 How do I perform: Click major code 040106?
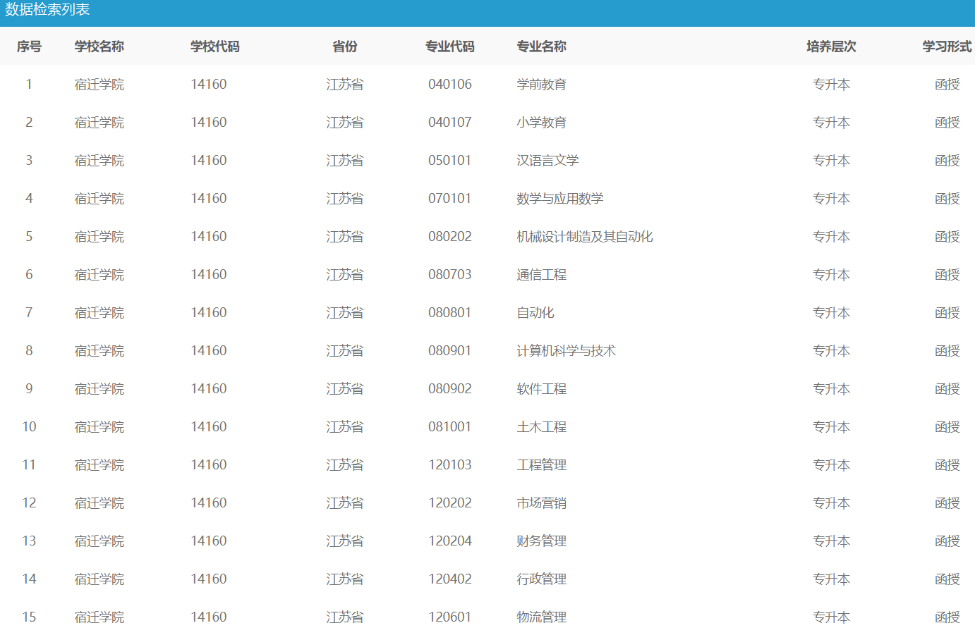click(x=450, y=85)
